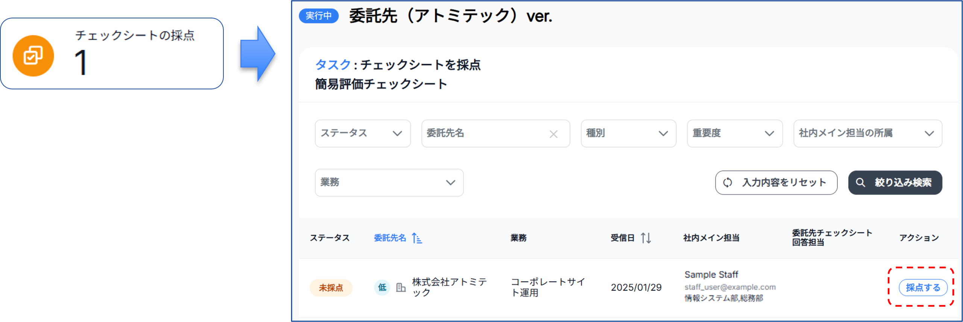Click the 低 importance badge
The height and width of the screenshot is (322, 963).
pyautogui.click(x=382, y=287)
